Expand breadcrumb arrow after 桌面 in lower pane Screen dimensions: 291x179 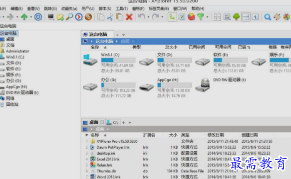[x=108, y=129]
